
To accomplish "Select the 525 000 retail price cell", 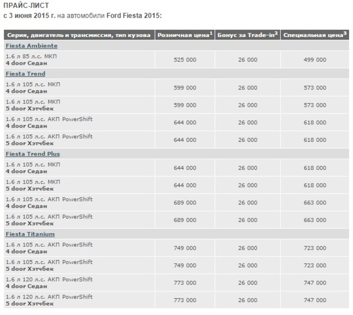I will pyautogui.click(x=185, y=60).
